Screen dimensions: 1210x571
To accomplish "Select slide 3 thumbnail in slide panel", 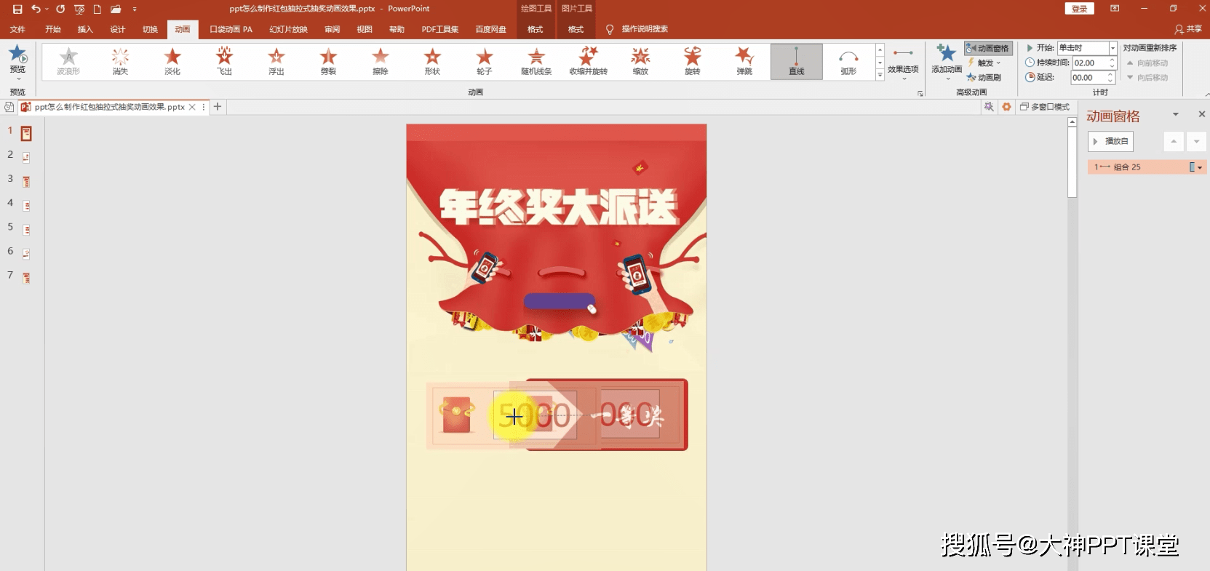I will [26, 181].
